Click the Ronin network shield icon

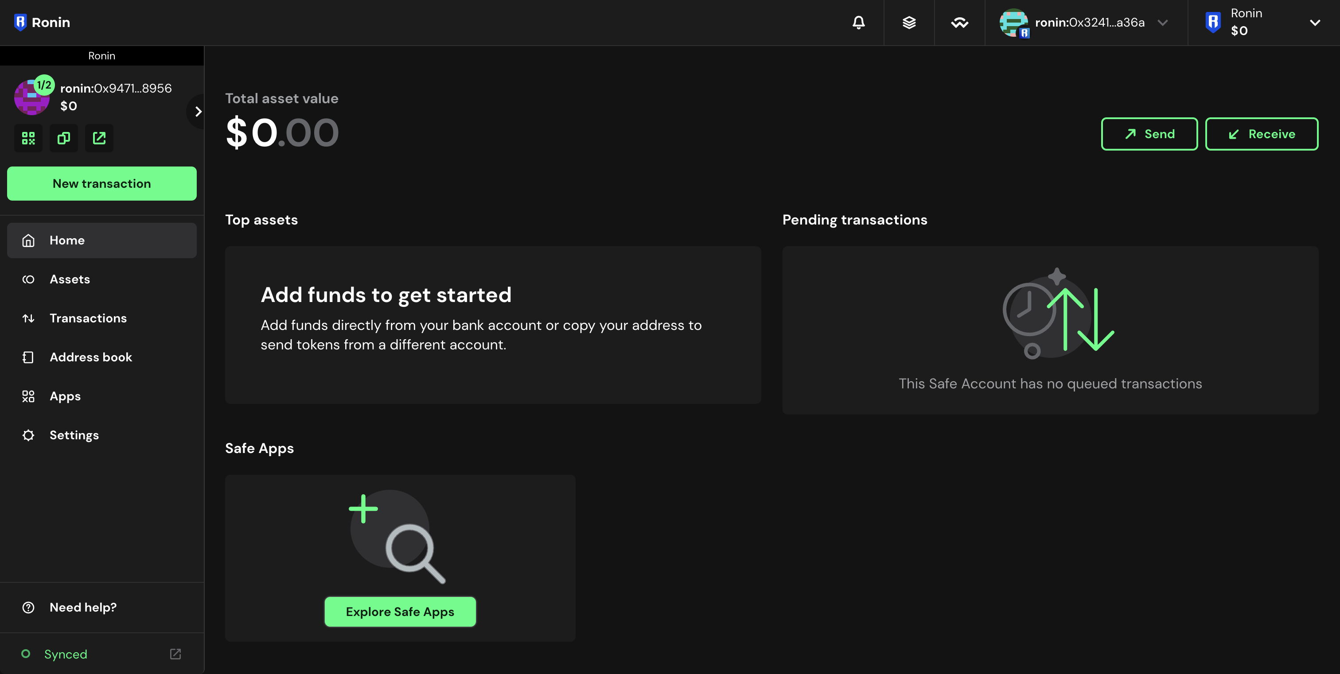[x=1213, y=22]
